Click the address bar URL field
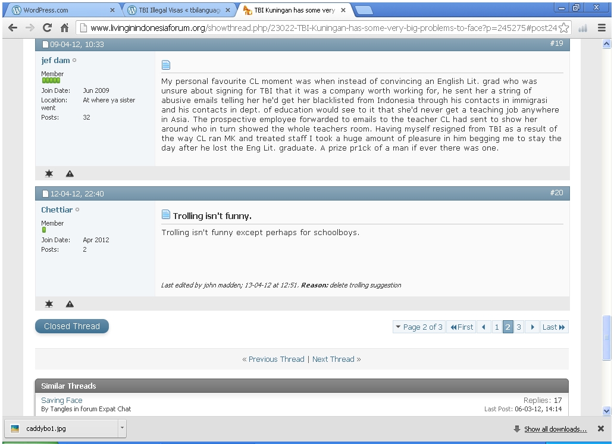 [x=321, y=28]
